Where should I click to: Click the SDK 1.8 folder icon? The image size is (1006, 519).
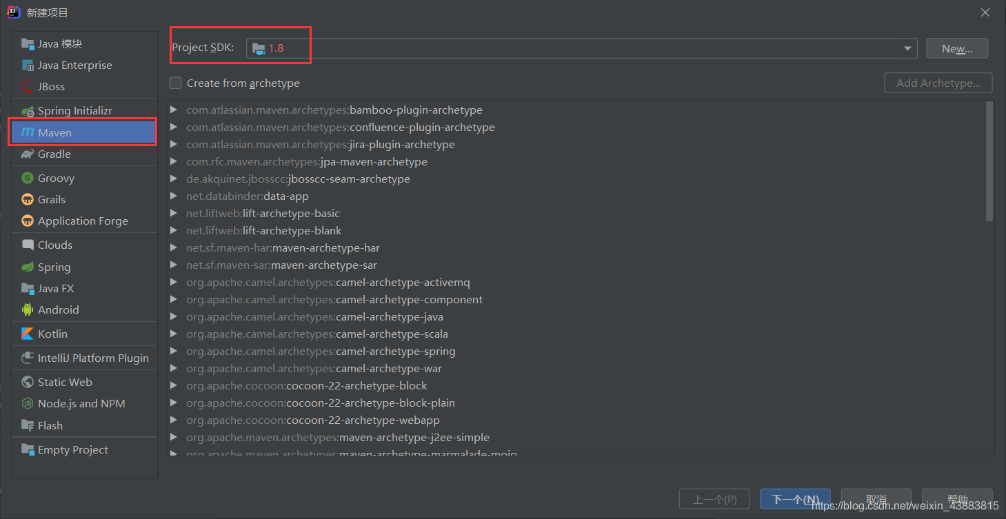[x=259, y=48]
